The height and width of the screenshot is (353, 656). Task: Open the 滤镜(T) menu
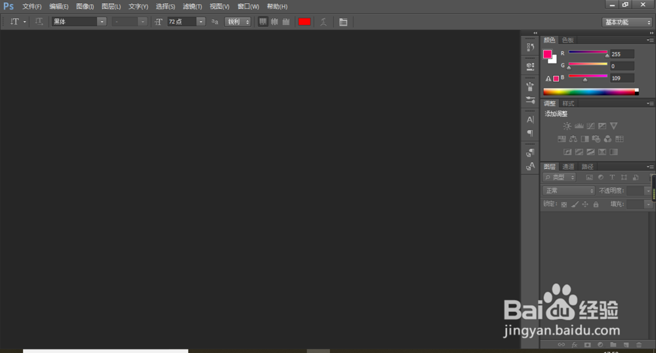(192, 7)
